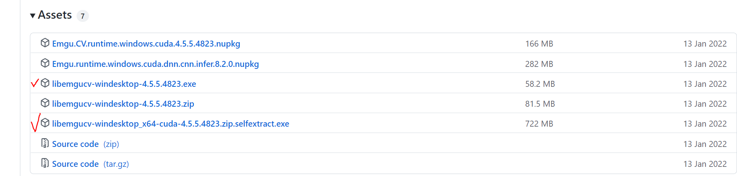Collapse the Assets section triangle
This screenshot has height=176, width=737.
[33, 16]
